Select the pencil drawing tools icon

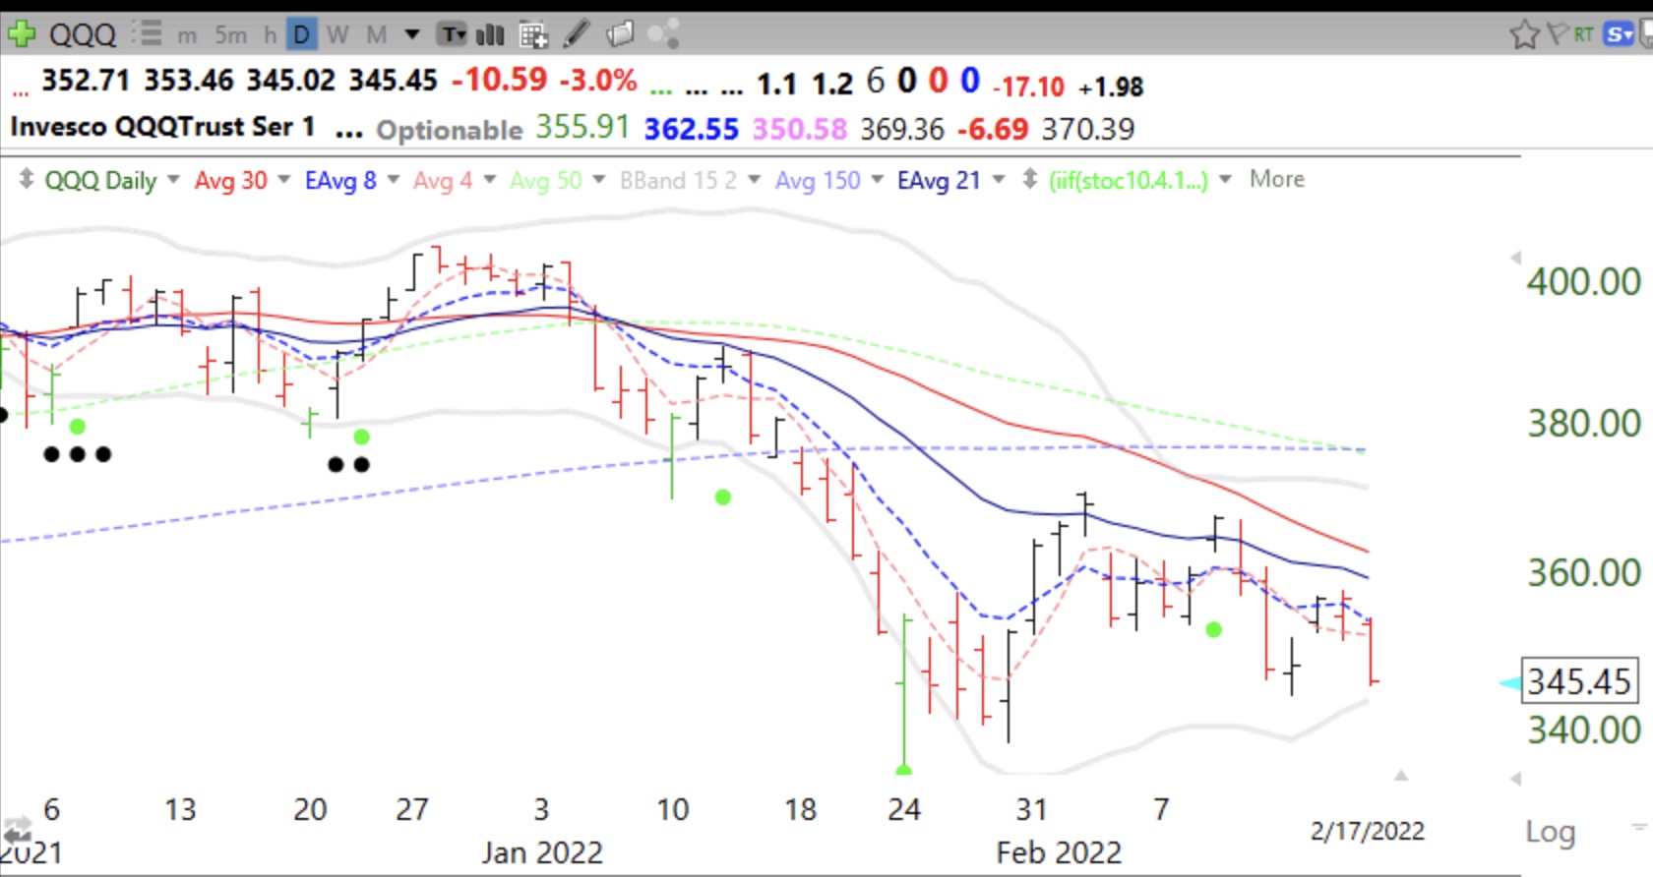click(x=577, y=34)
